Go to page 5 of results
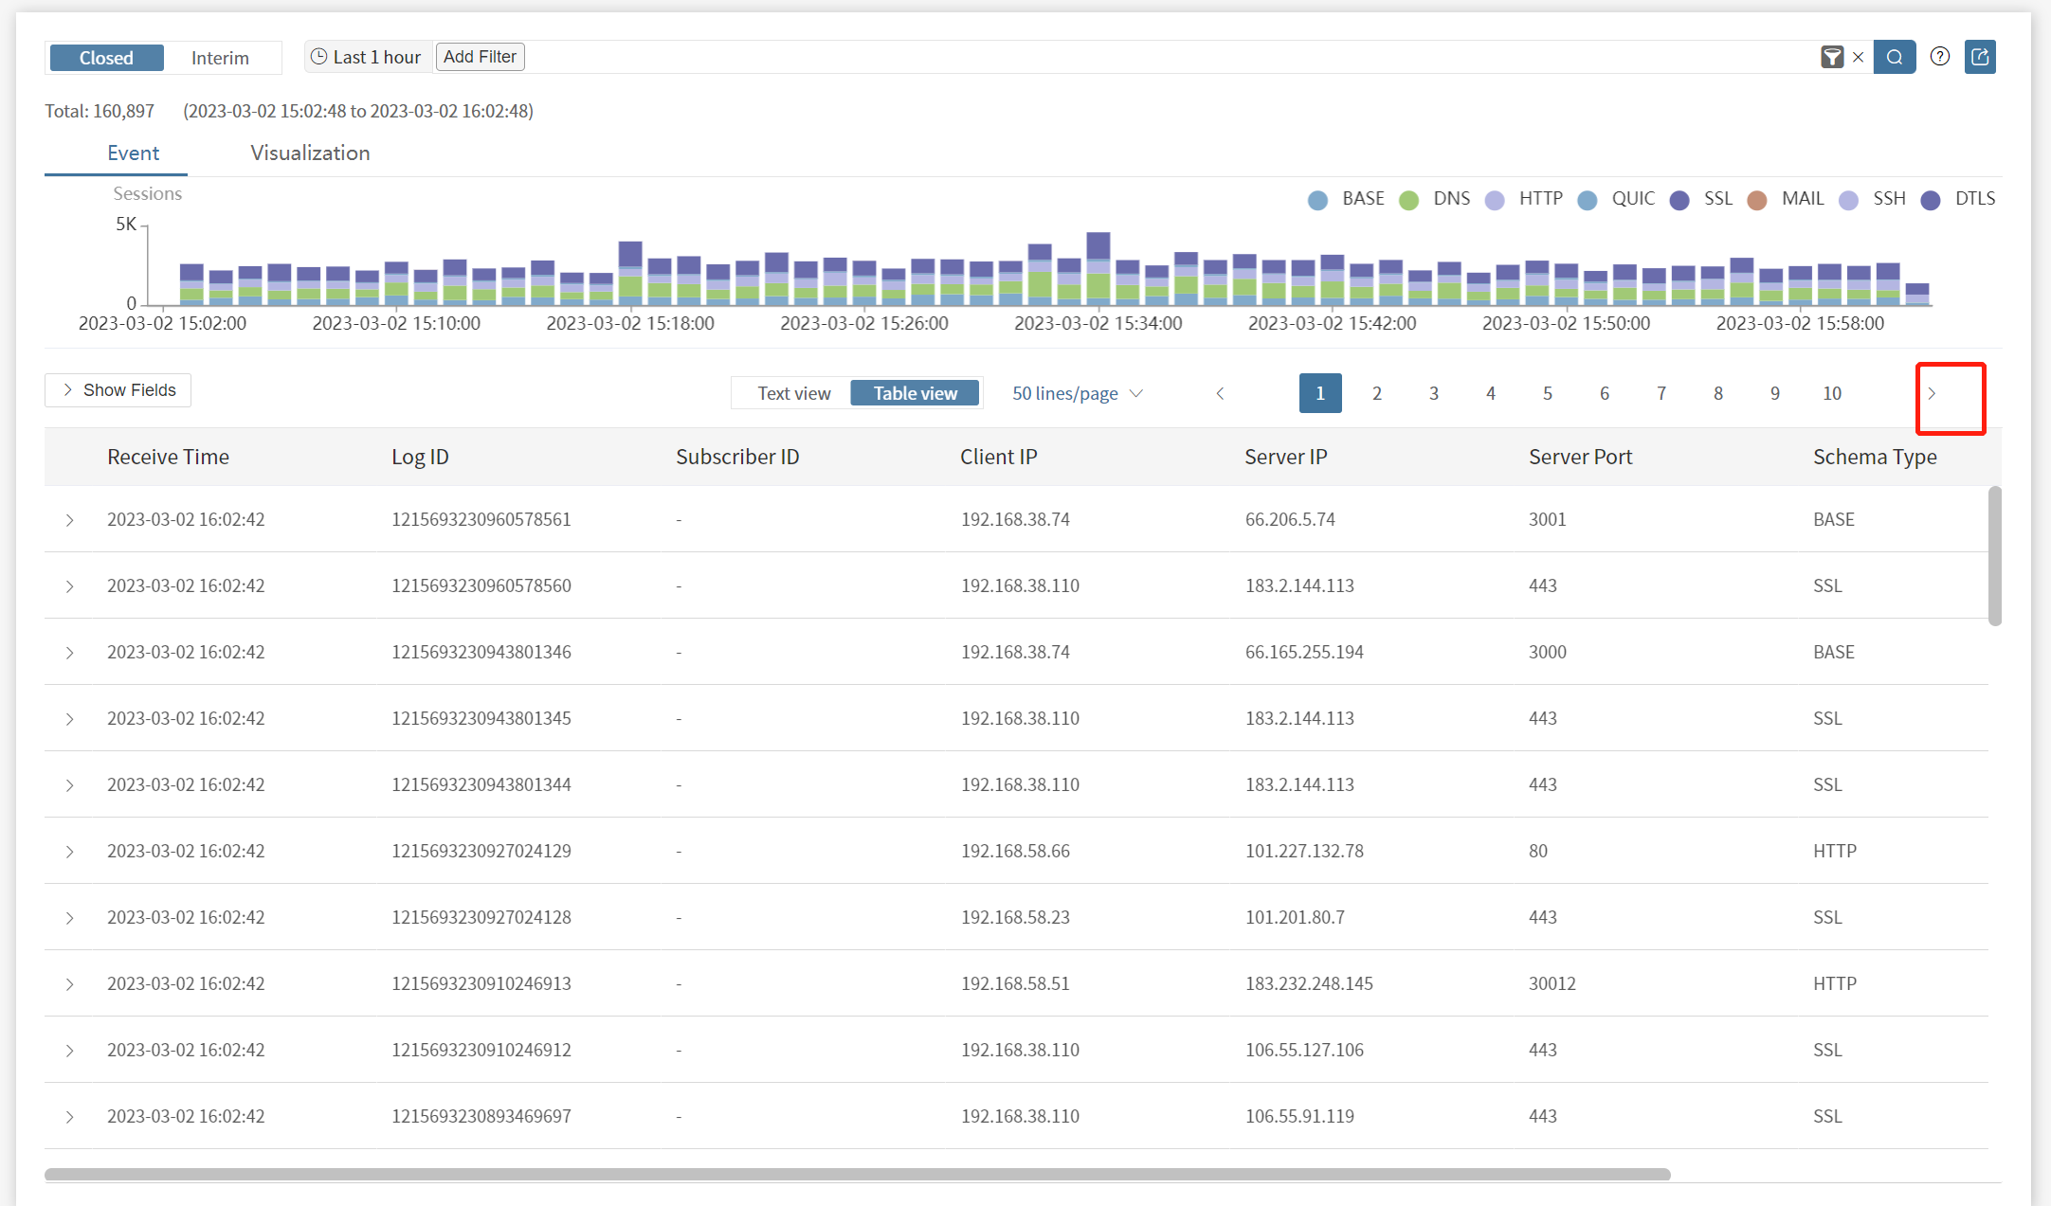 click(1547, 393)
